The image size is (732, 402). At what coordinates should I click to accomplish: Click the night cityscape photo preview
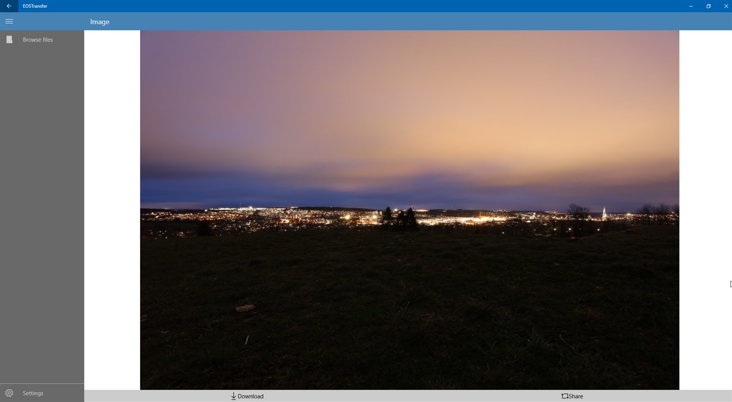[409, 209]
